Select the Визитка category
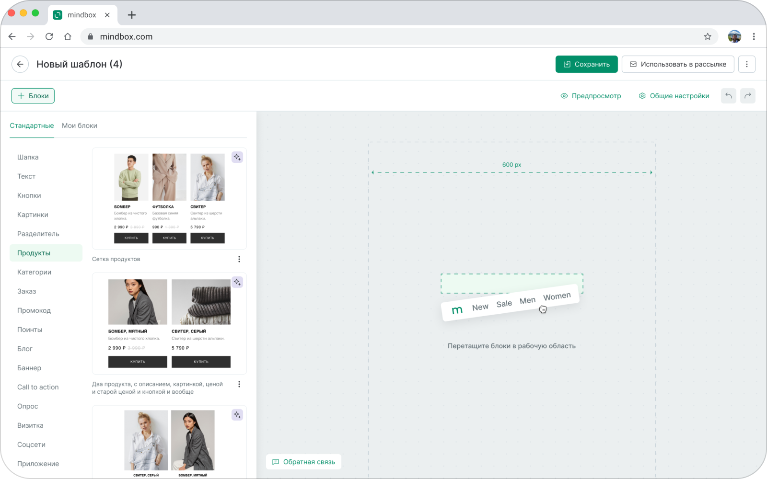This screenshot has width=767, height=479. click(x=46, y=425)
